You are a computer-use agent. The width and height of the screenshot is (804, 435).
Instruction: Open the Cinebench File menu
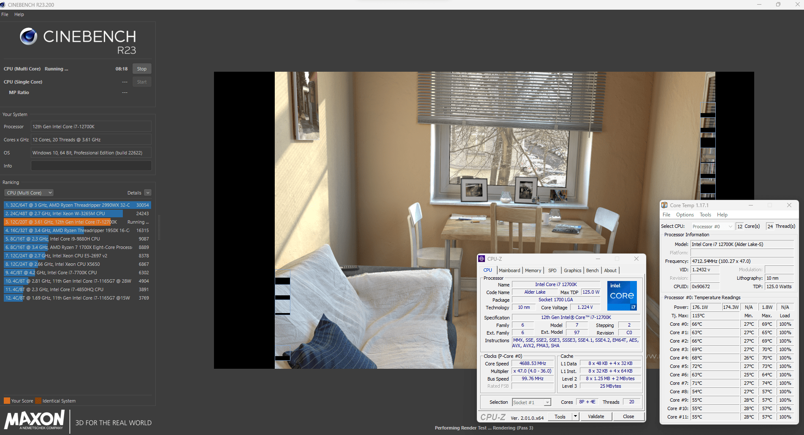pyautogui.click(x=5, y=14)
